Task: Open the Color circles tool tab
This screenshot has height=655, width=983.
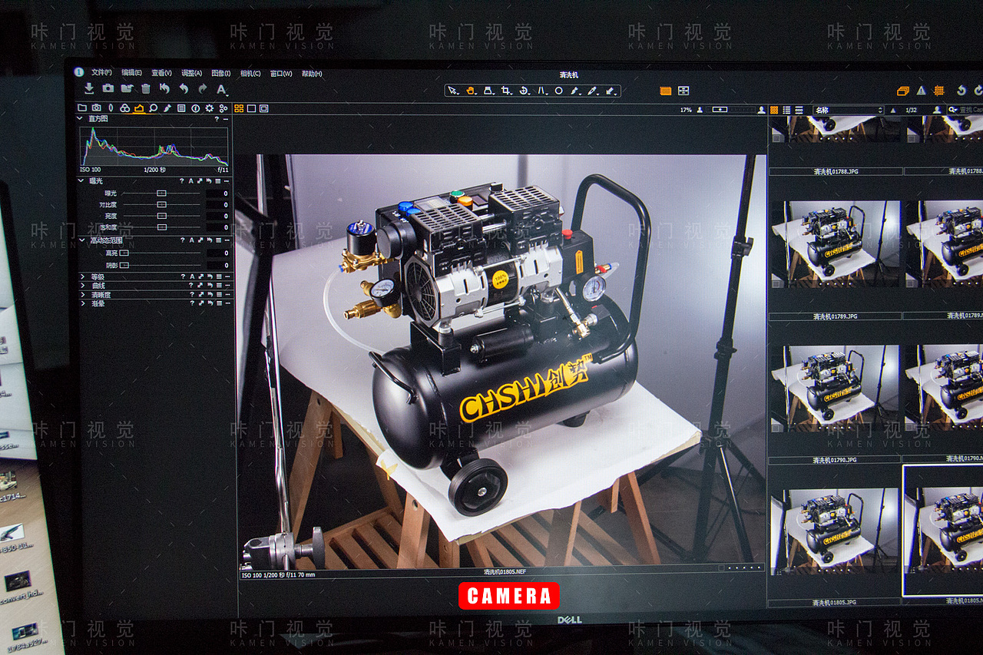Action: point(124,108)
